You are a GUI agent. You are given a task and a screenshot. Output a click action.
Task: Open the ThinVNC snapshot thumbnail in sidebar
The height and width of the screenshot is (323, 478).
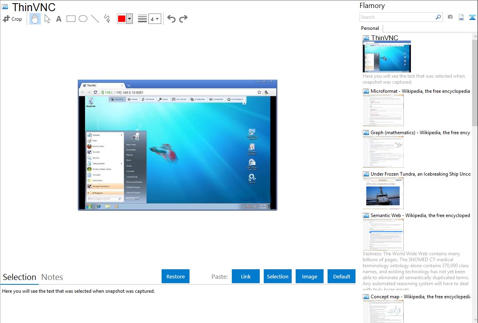(387, 57)
